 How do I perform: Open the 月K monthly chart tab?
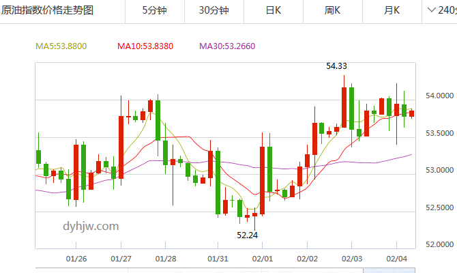click(392, 10)
